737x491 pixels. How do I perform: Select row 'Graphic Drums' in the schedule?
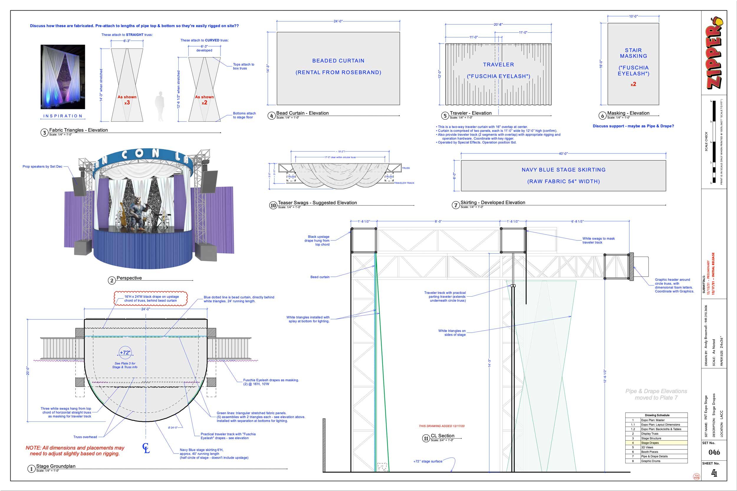point(657,461)
